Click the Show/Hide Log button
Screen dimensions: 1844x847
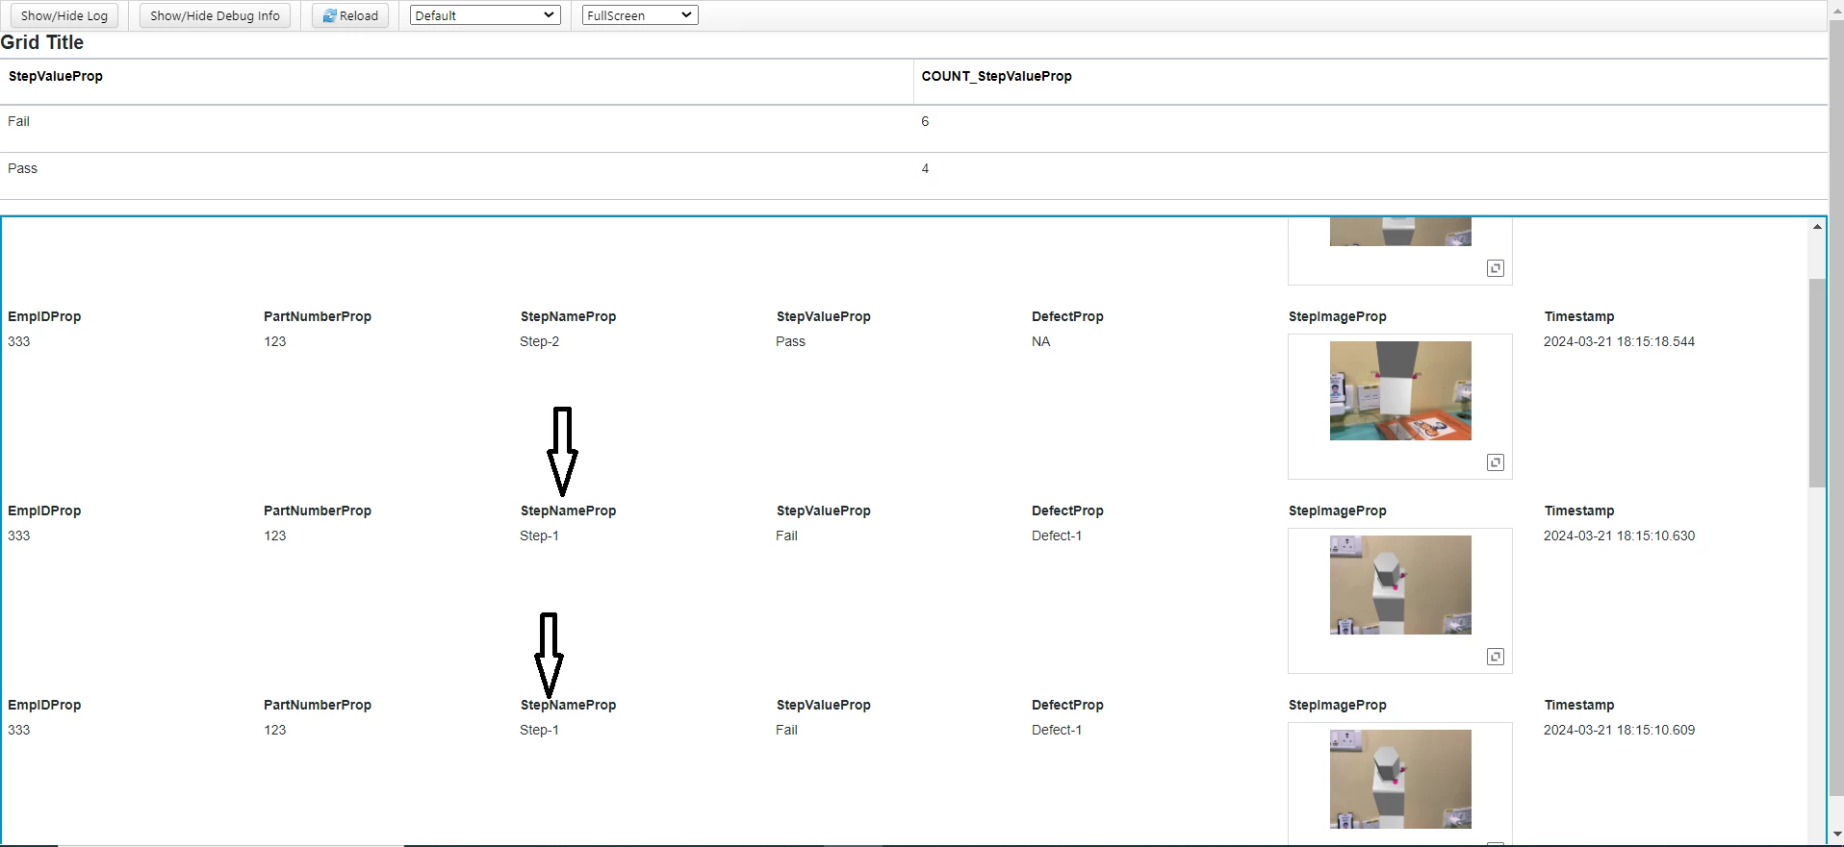[x=64, y=15]
